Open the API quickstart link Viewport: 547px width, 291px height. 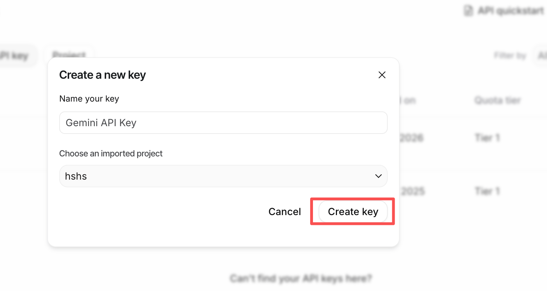pos(510,11)
